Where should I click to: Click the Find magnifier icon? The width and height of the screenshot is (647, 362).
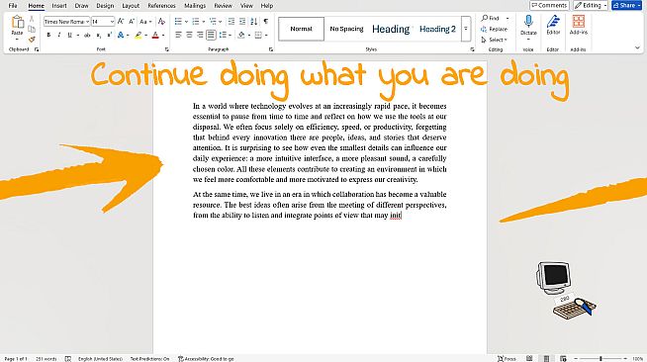(x=485, y=18)
